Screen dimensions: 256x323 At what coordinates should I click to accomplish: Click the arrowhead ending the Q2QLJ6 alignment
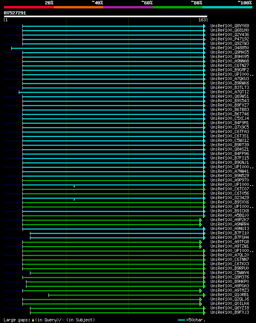pos(201,299)
